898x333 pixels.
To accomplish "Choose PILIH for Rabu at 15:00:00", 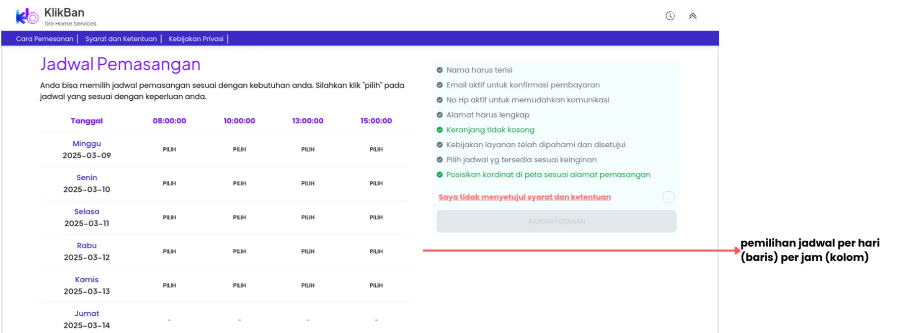I will (x=376, y=251).
